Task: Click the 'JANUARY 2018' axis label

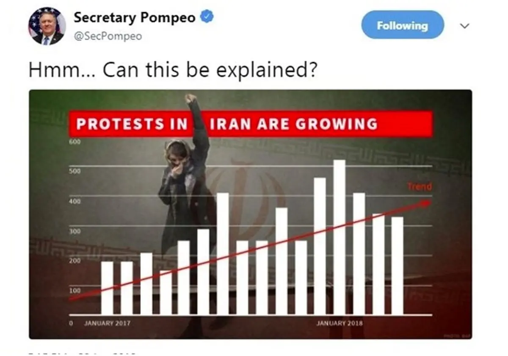Action: (340, 323)
